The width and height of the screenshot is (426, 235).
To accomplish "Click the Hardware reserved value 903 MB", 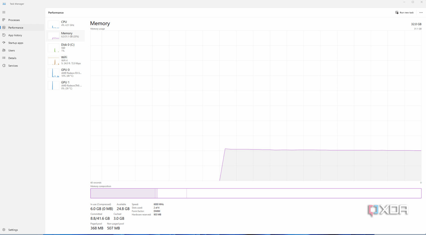I will (157, 215).
